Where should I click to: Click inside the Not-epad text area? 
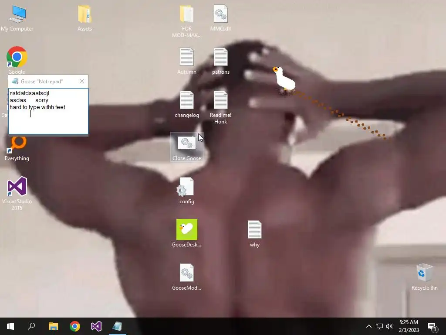click(48, 111)
